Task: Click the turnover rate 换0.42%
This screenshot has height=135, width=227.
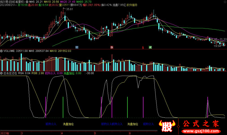Action: [x=107, y=5]
